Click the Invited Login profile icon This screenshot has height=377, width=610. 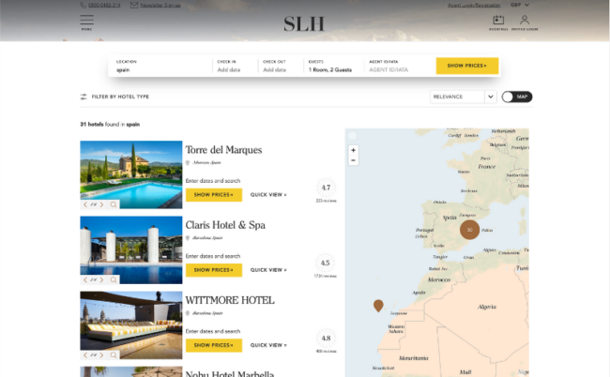coord(525,21)
